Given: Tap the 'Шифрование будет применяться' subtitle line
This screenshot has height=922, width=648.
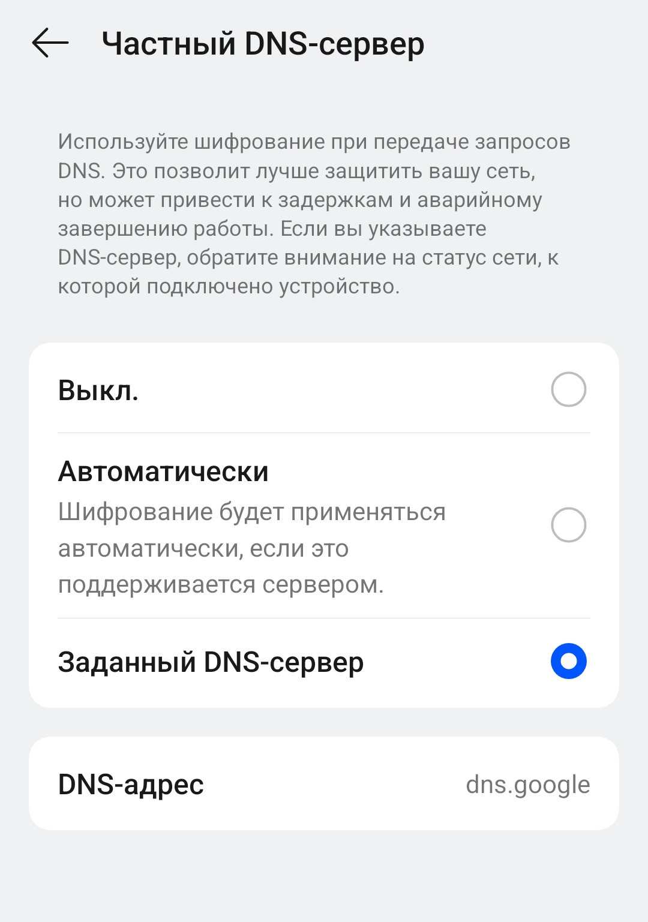Looking at the screenshot, I should 251,512.
